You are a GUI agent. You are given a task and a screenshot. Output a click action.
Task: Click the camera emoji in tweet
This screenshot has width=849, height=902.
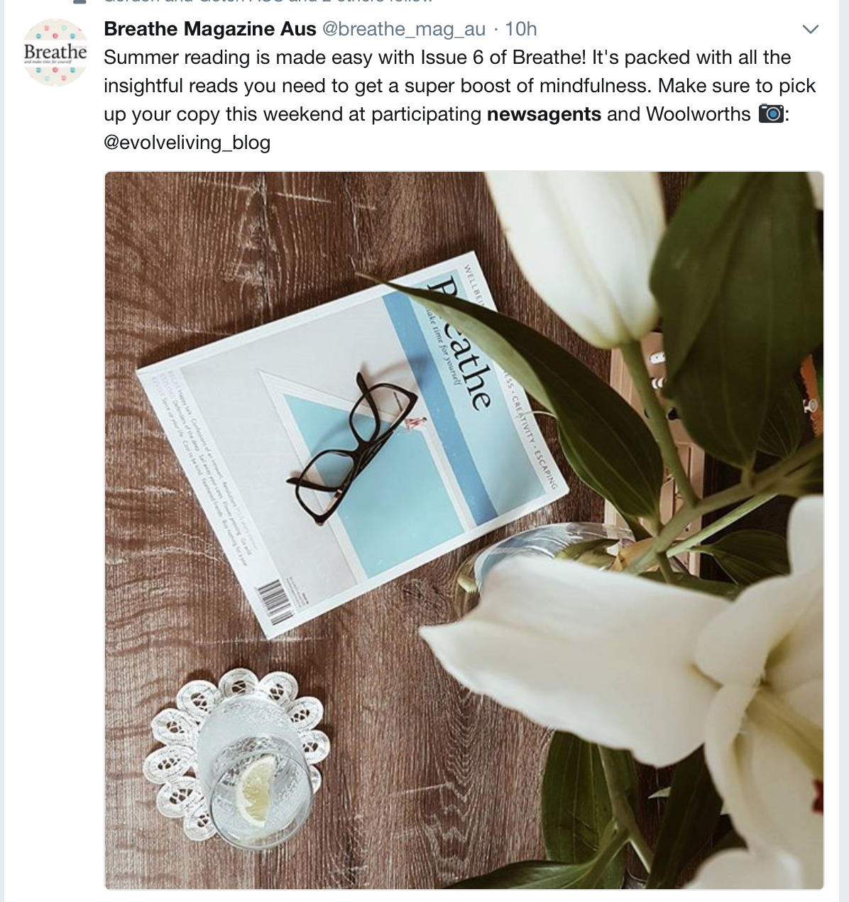pyautogui.click(x=771, y=114)
